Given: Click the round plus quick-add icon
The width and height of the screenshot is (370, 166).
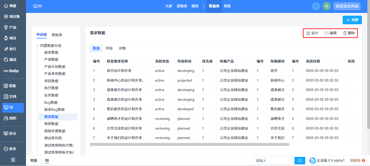Looking at the screenshot, I should pyautogui.click(x=316, y=6).
